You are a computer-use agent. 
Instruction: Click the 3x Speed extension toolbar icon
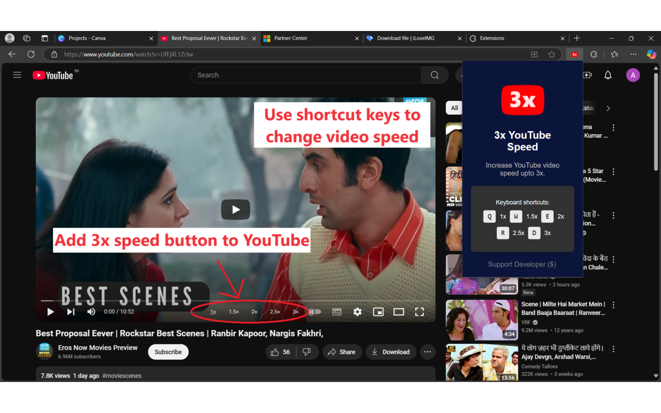tap(574, 54)
